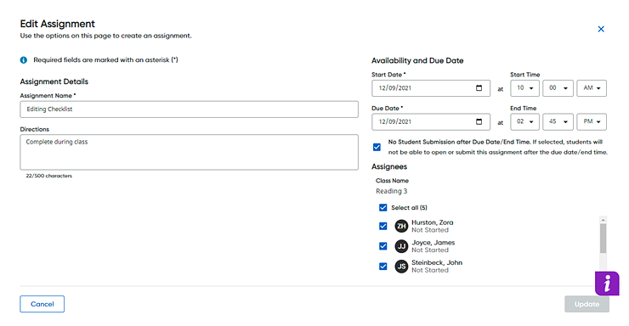Click the Hurston, Zora name text
The height and width of the screenshot is (326, 629).
(x=432, y=222)
